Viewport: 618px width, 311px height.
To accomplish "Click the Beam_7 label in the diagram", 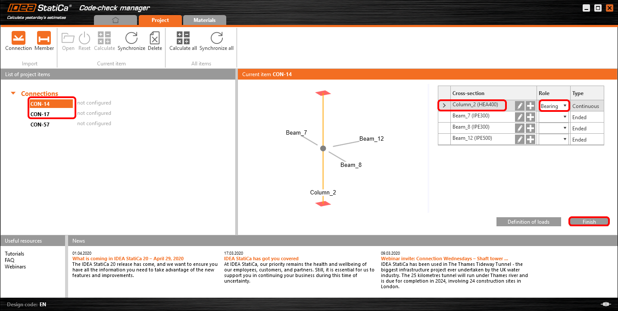I will tap(297, 132).
